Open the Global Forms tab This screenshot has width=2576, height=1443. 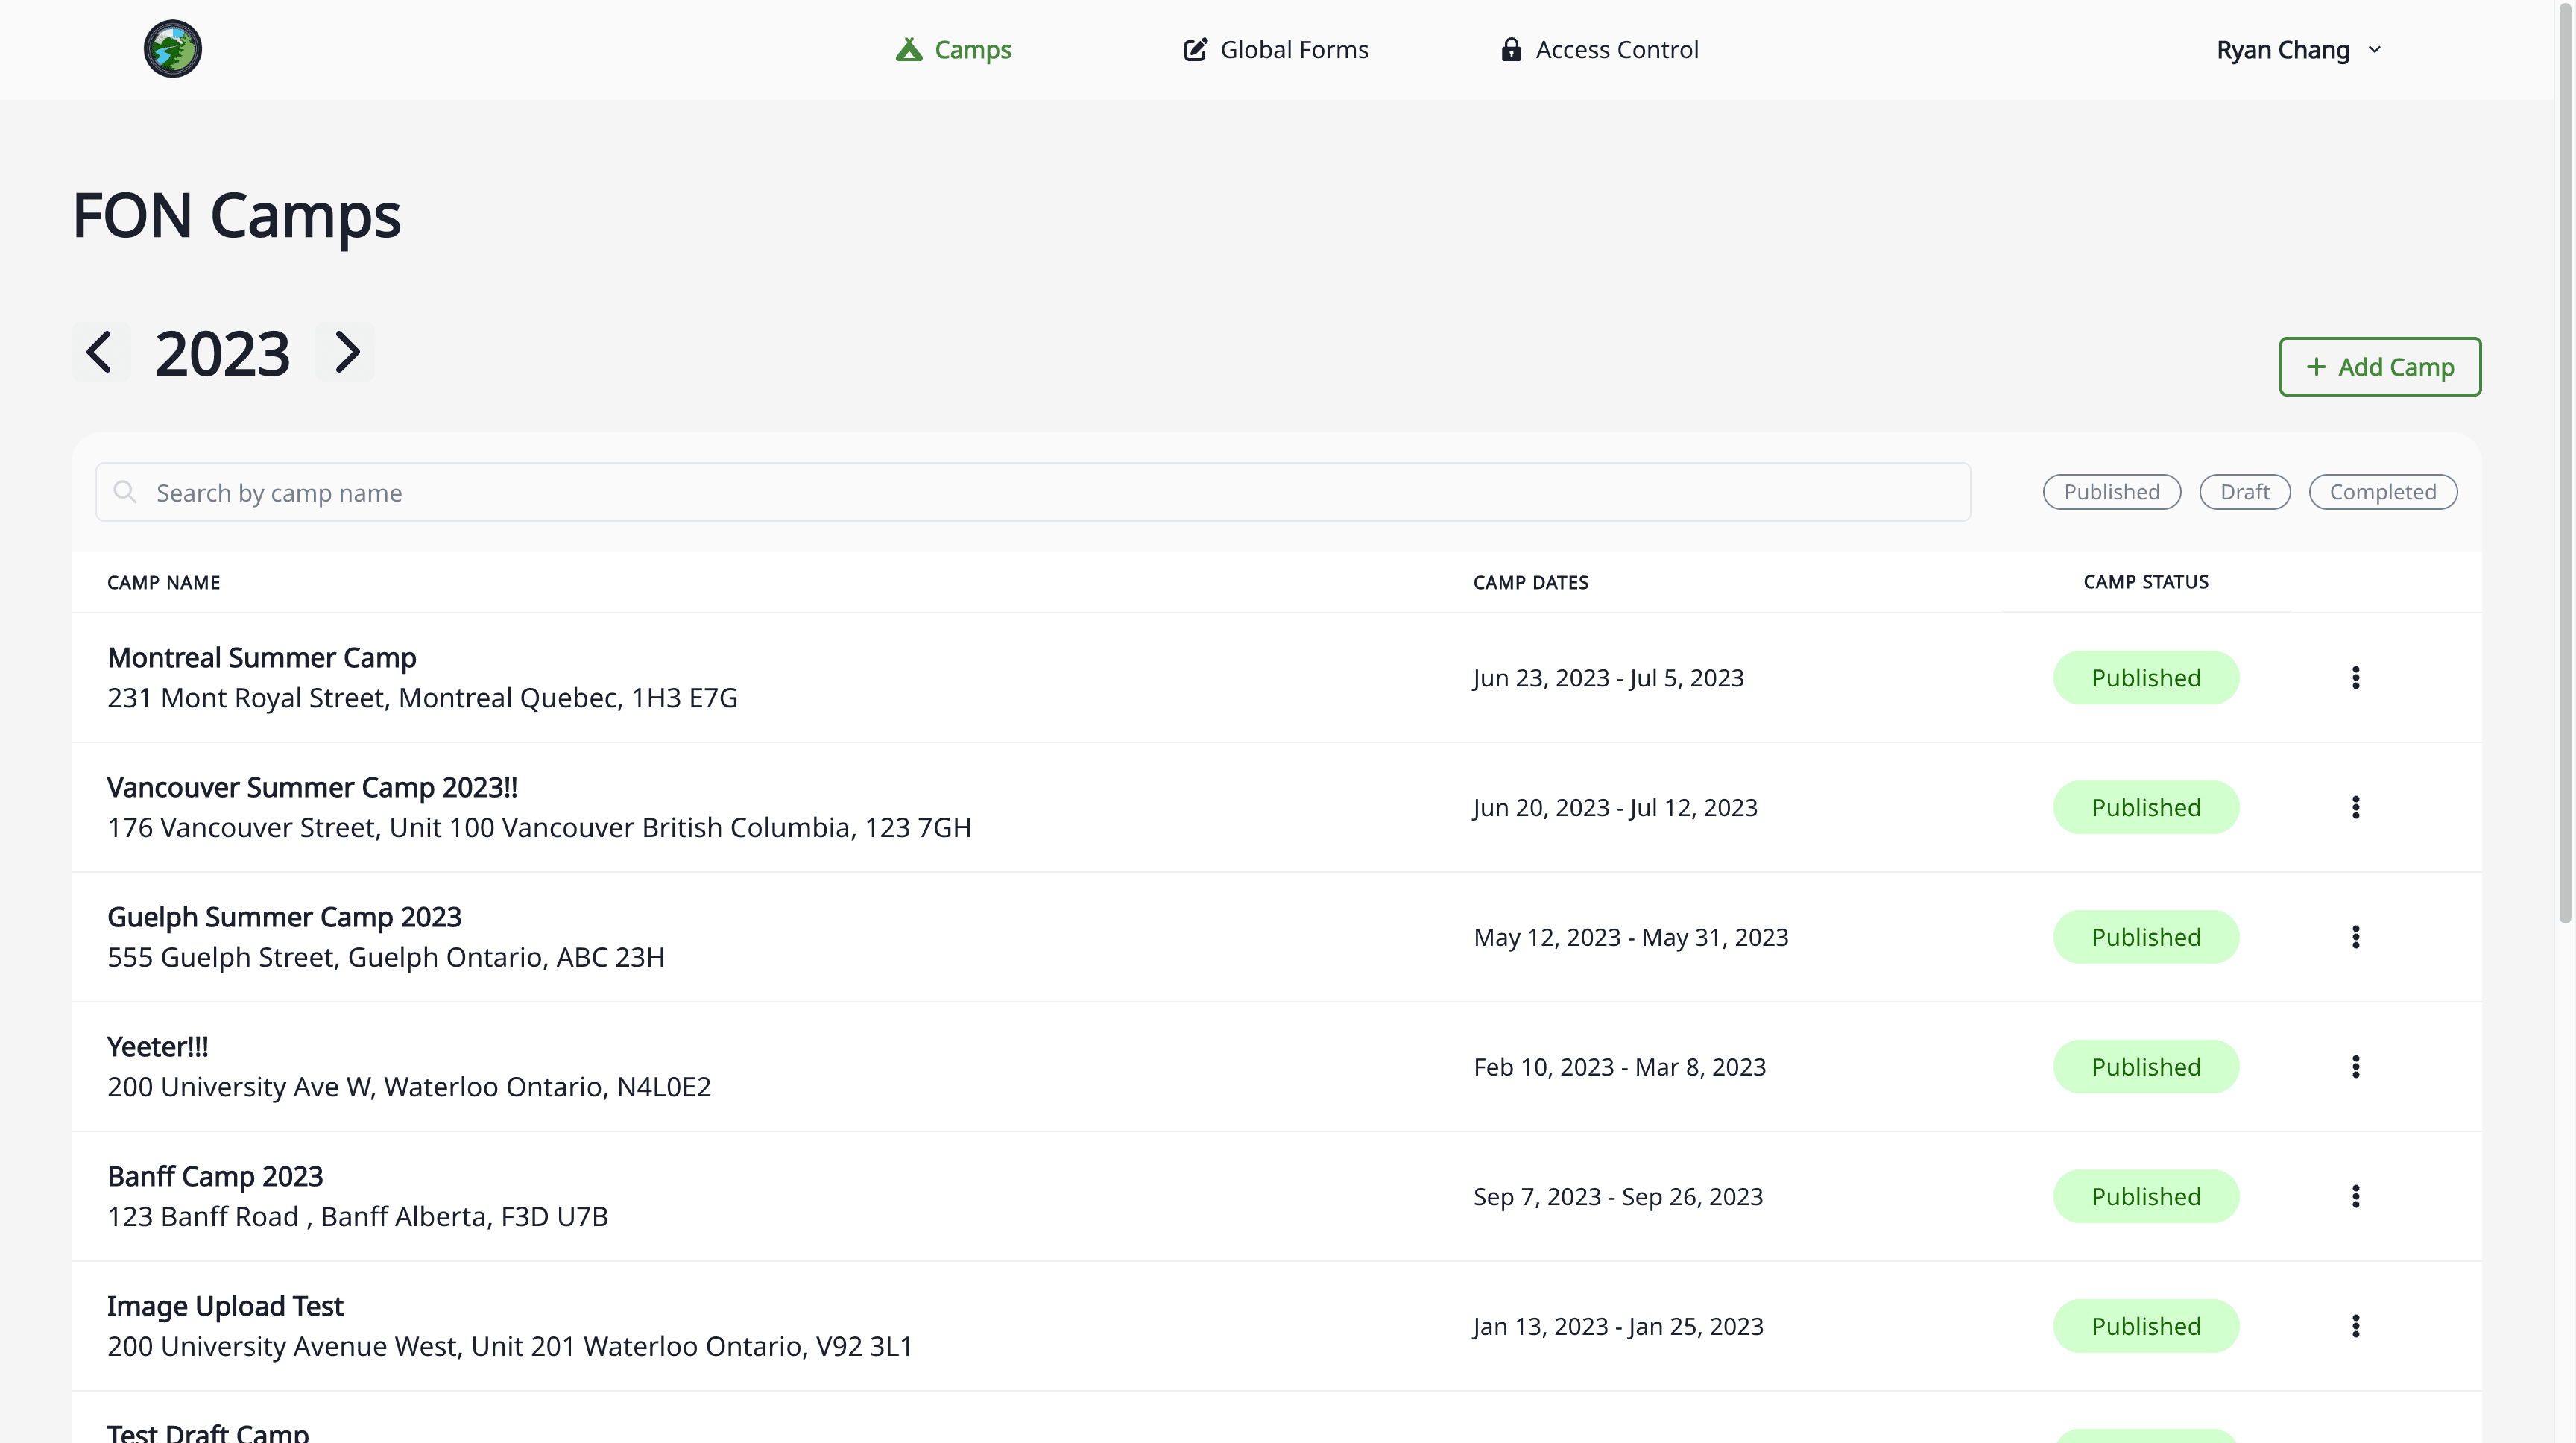coord(1276,50)
